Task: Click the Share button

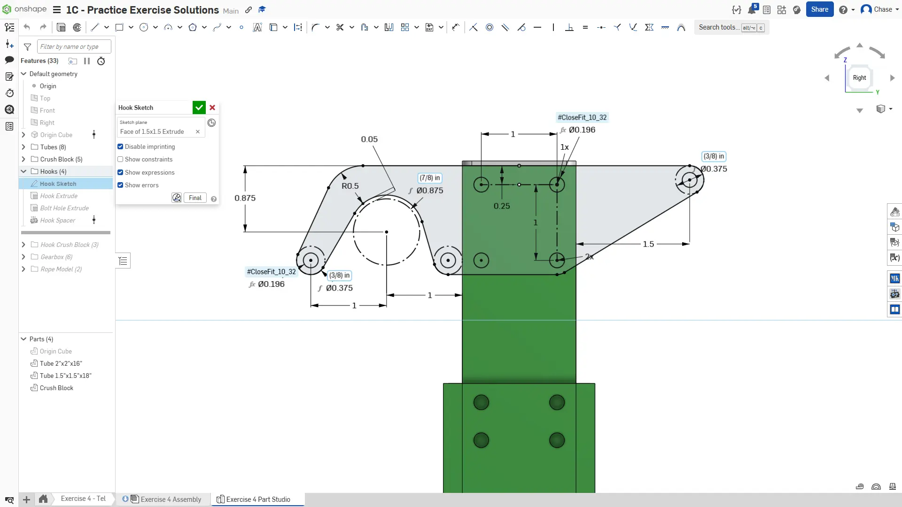Action: pyautogui.click(x=819, y=9)
